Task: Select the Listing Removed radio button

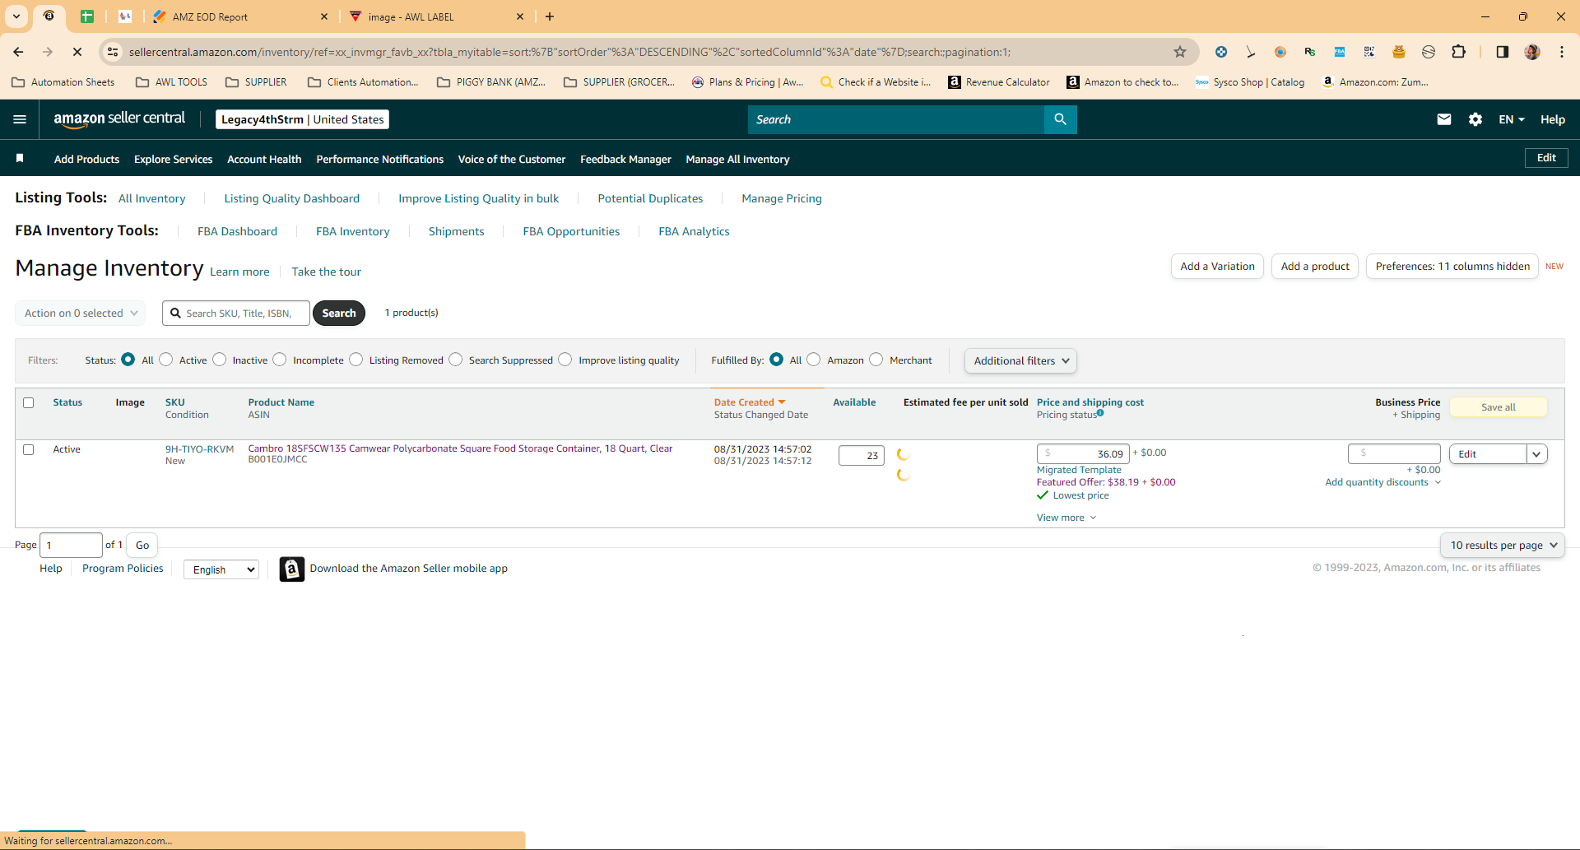Action: pyautogui.click(x=356, y=360)
